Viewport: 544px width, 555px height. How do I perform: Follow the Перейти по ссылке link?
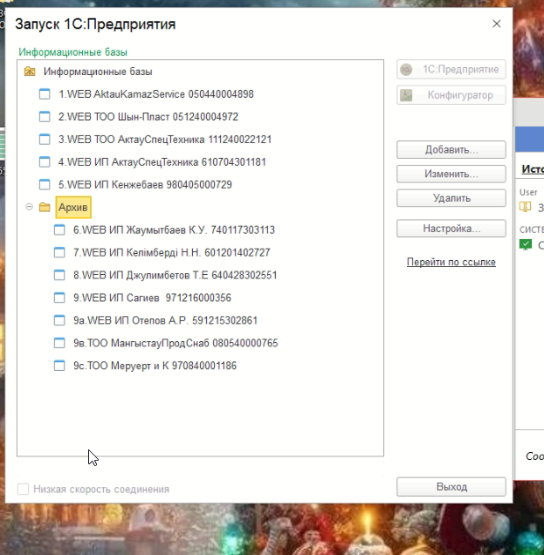point(451,263)
